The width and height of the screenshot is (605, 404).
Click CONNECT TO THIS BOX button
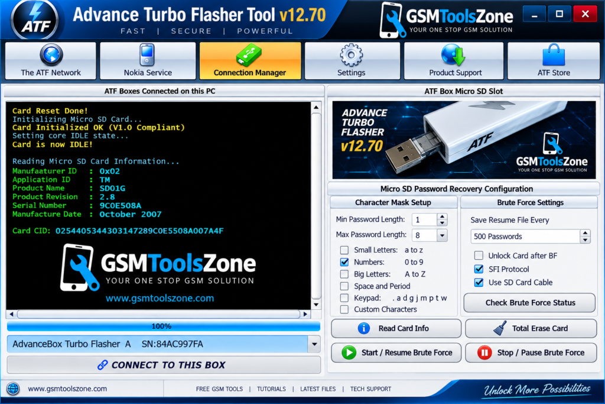click(164, 365)
